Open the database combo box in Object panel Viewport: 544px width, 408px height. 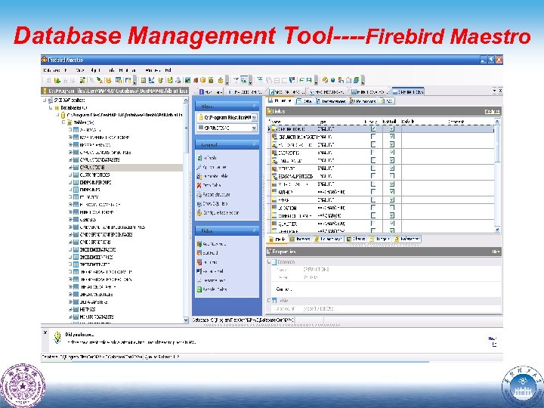click(x=254, y=118)
